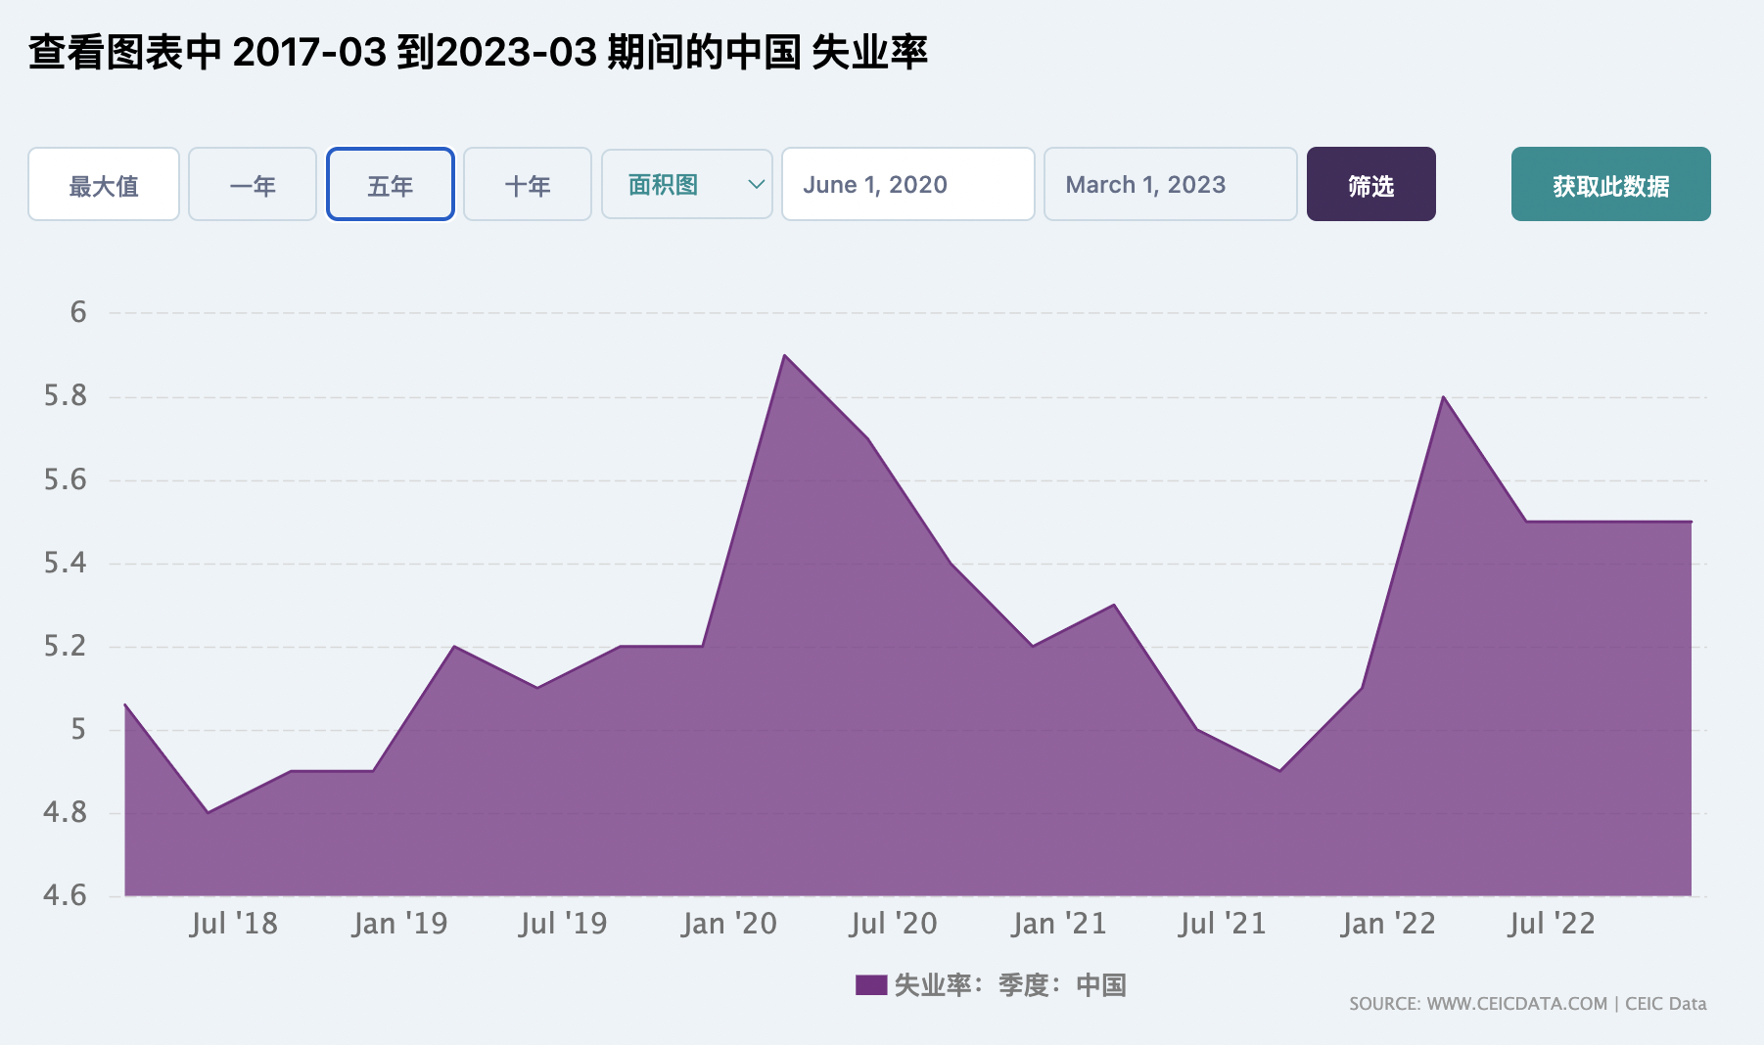This screenshot has height=1045, width=1764.
Task: Click the y-axis value 4.8
Action: coord(66,812)
